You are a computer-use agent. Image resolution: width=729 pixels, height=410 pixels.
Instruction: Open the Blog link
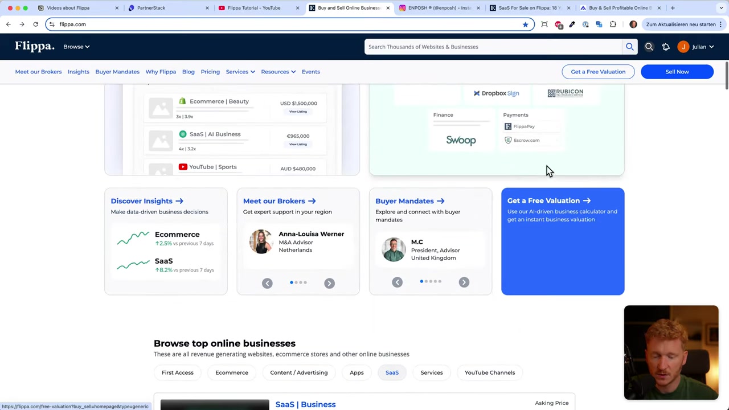[x=189, y=72]
